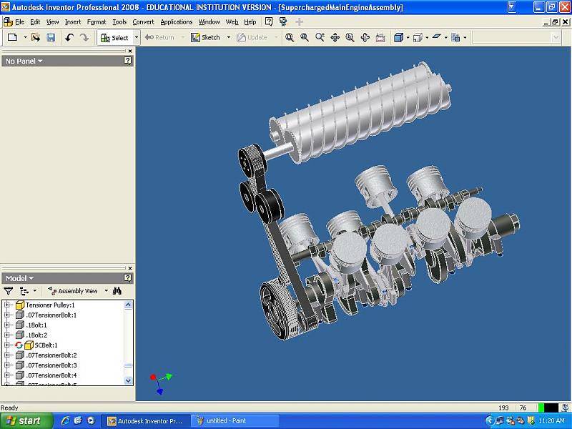Click the Save icon
572x429 pixels.
tap(51, 37)
